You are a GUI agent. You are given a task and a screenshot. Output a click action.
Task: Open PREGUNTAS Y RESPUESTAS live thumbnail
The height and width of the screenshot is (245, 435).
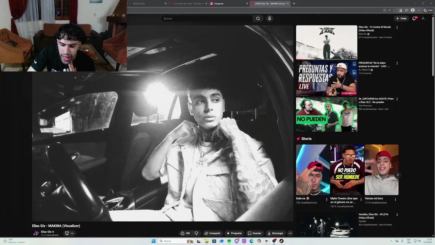click(327, 79)
